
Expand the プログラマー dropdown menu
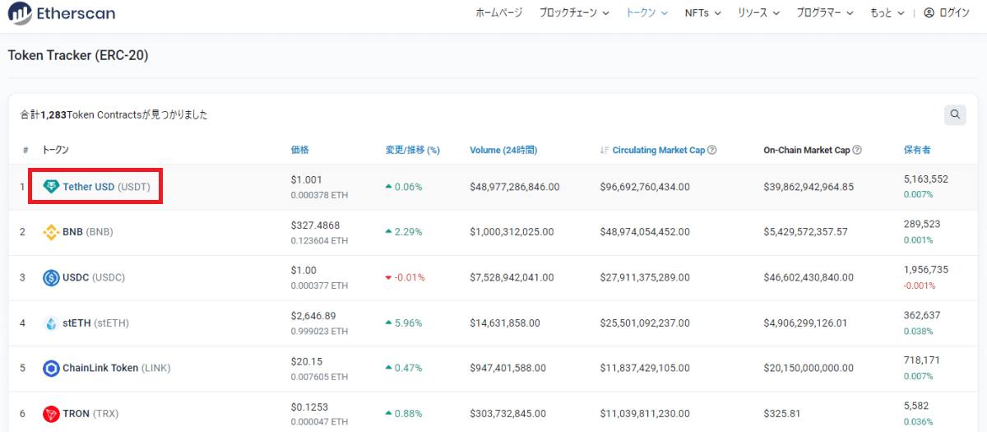825,13
